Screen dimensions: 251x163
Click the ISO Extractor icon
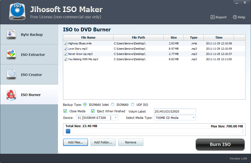(x=11, y=55)
